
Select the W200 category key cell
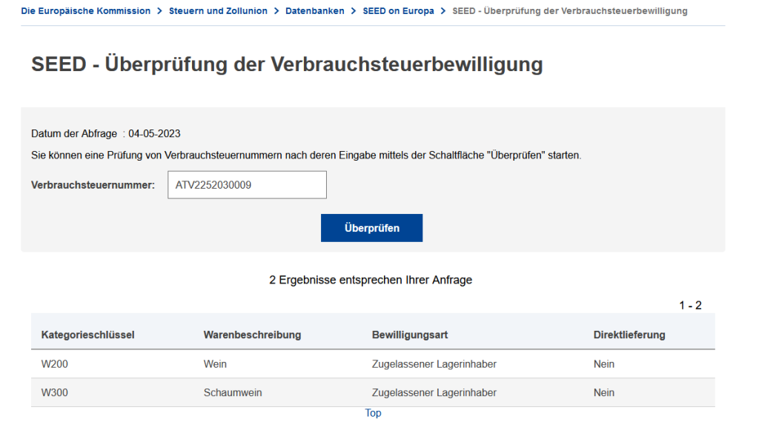54,364
